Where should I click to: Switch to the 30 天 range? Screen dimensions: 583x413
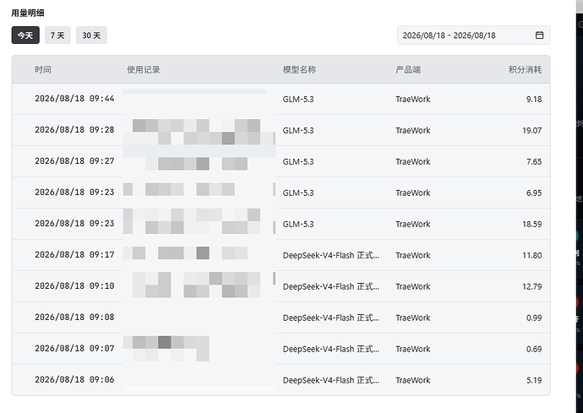[x=91, y=35]
